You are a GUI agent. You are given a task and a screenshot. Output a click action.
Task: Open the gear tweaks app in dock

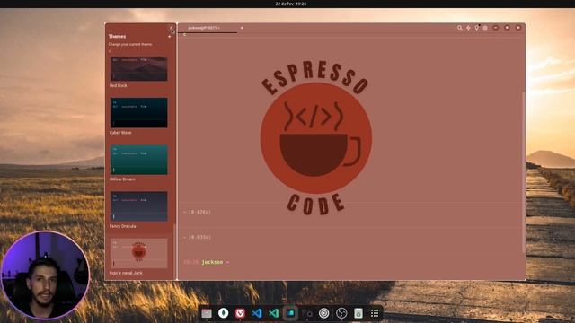307,313
